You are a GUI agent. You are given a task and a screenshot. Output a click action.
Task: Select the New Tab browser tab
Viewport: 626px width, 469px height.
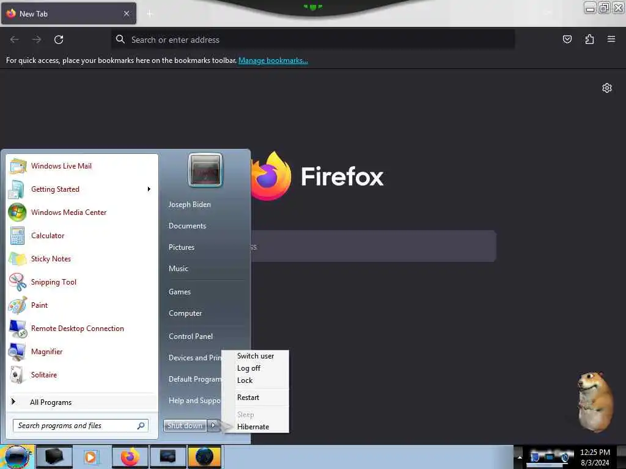(68, 13)
